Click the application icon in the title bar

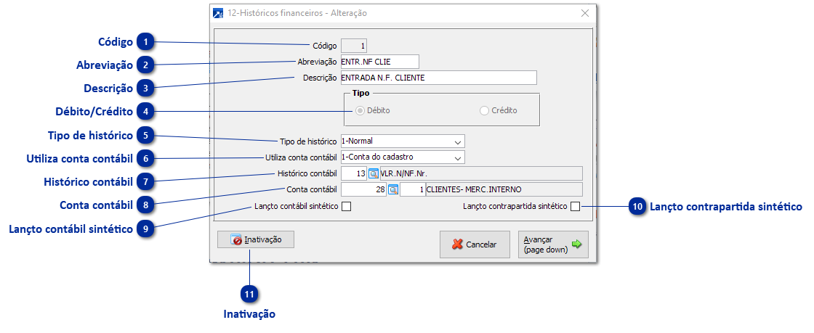(x=217, y=13)
